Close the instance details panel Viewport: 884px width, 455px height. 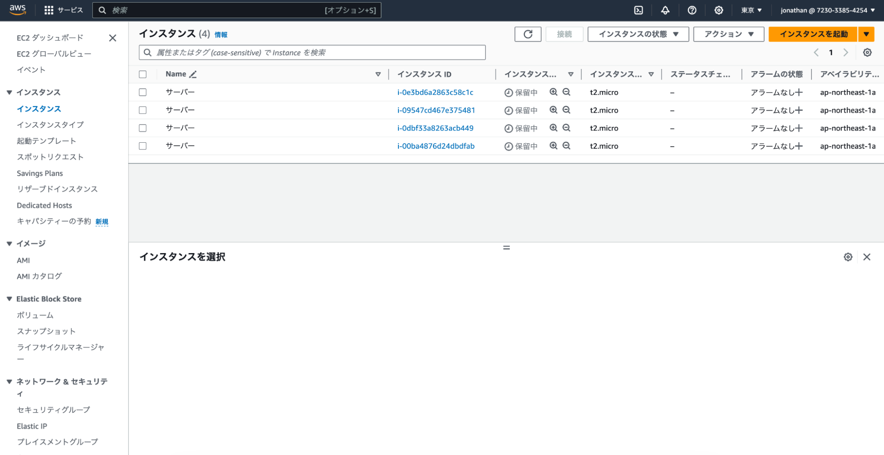[x=867, y=257]
